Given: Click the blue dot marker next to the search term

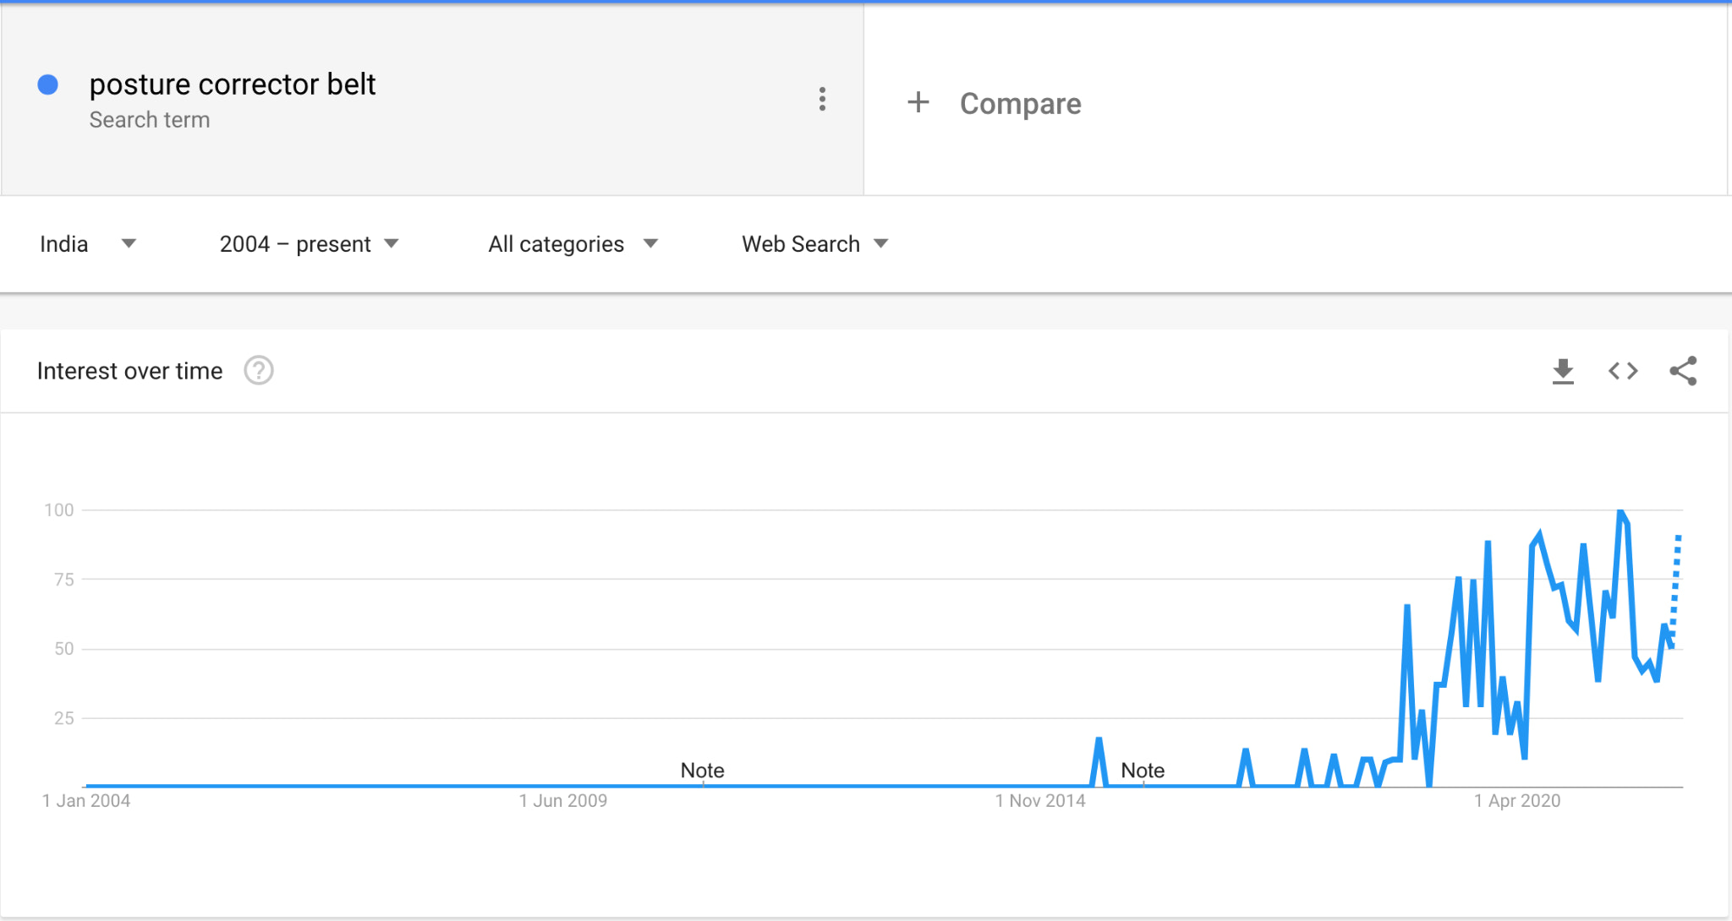Looking at the screenshot, I should (x=48, y=84).
